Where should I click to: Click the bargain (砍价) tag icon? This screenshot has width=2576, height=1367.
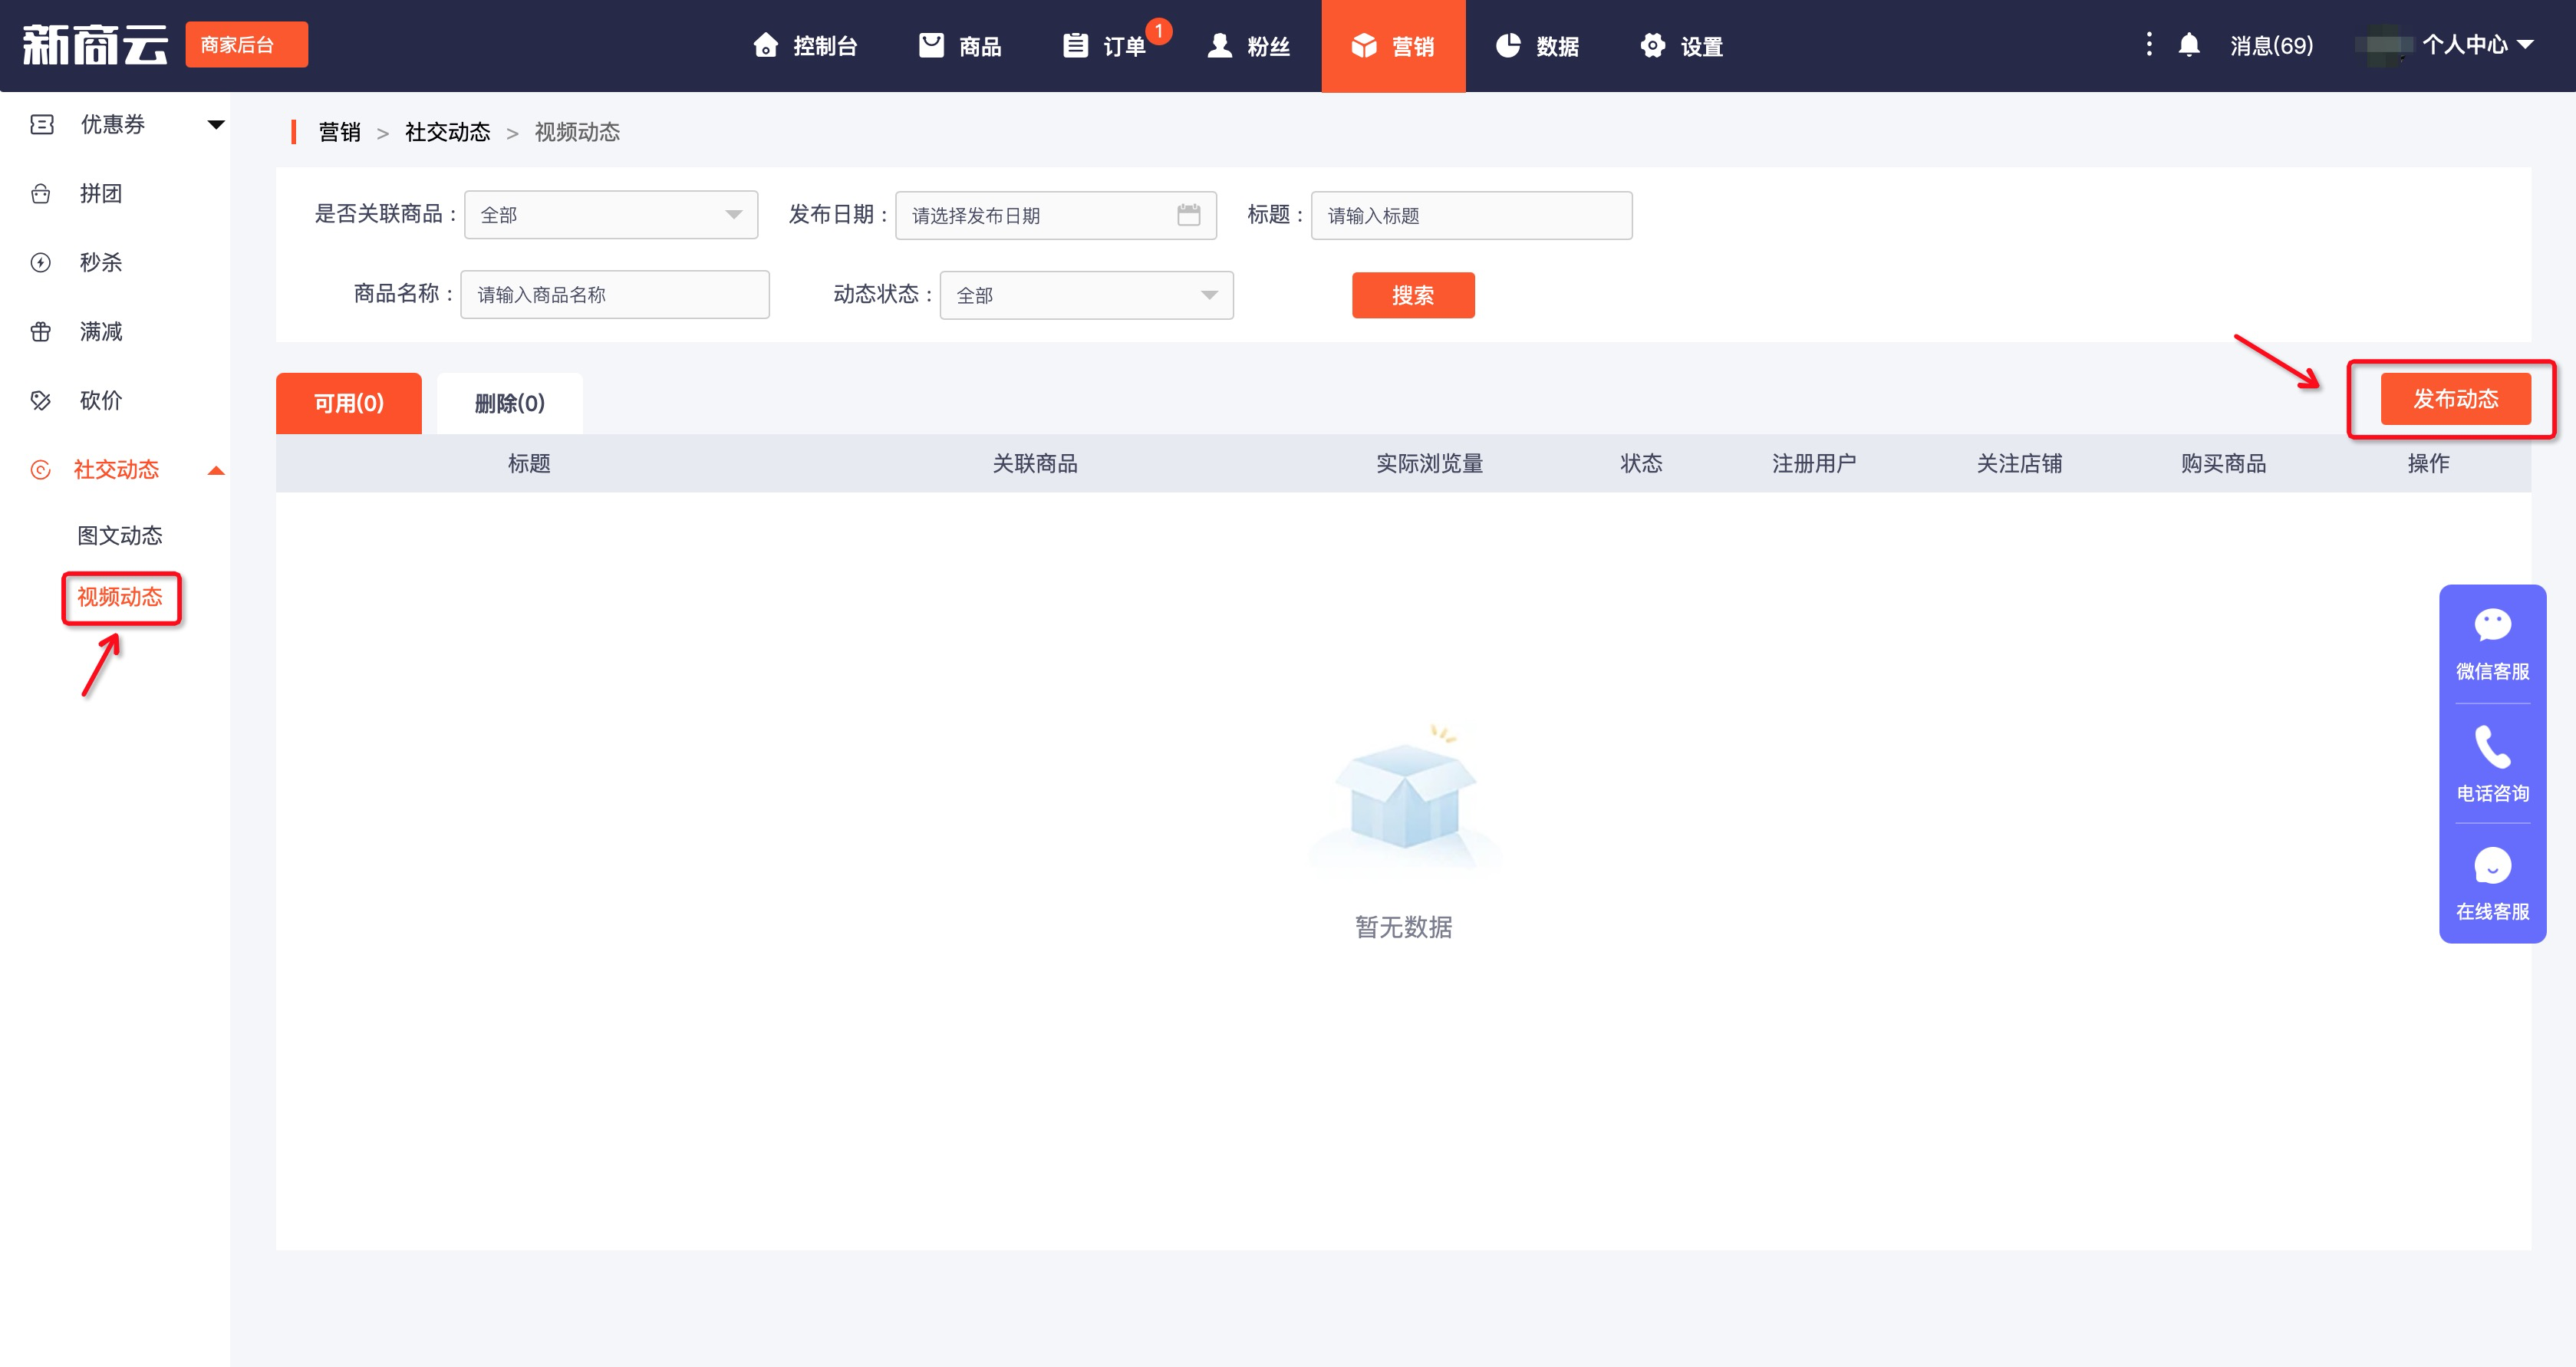click(41, 401)
